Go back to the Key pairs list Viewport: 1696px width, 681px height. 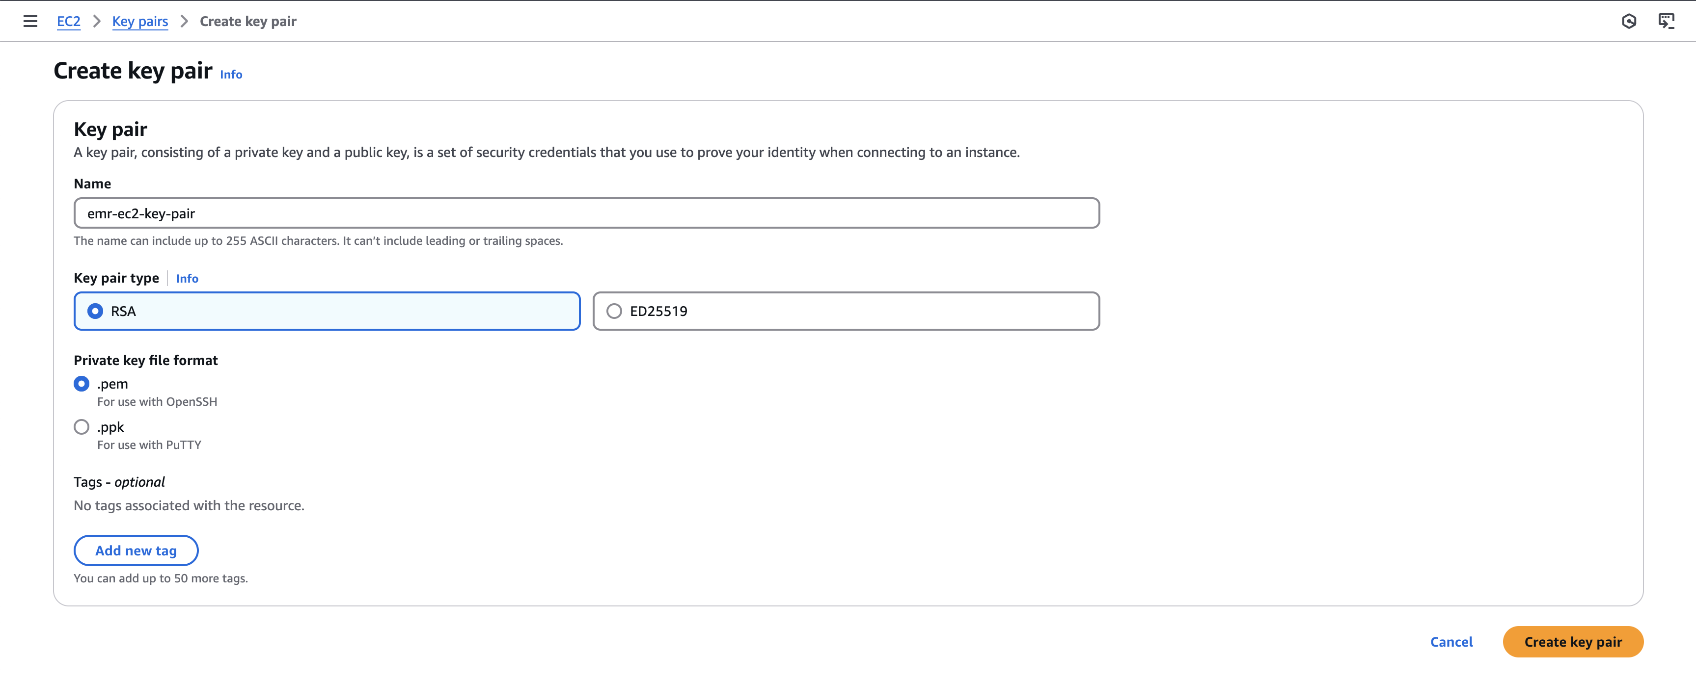pyautogui.click(x=139, y=21)
